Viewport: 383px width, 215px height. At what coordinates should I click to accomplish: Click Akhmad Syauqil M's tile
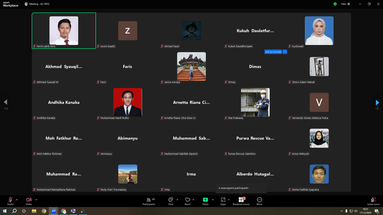coord(64,66)
